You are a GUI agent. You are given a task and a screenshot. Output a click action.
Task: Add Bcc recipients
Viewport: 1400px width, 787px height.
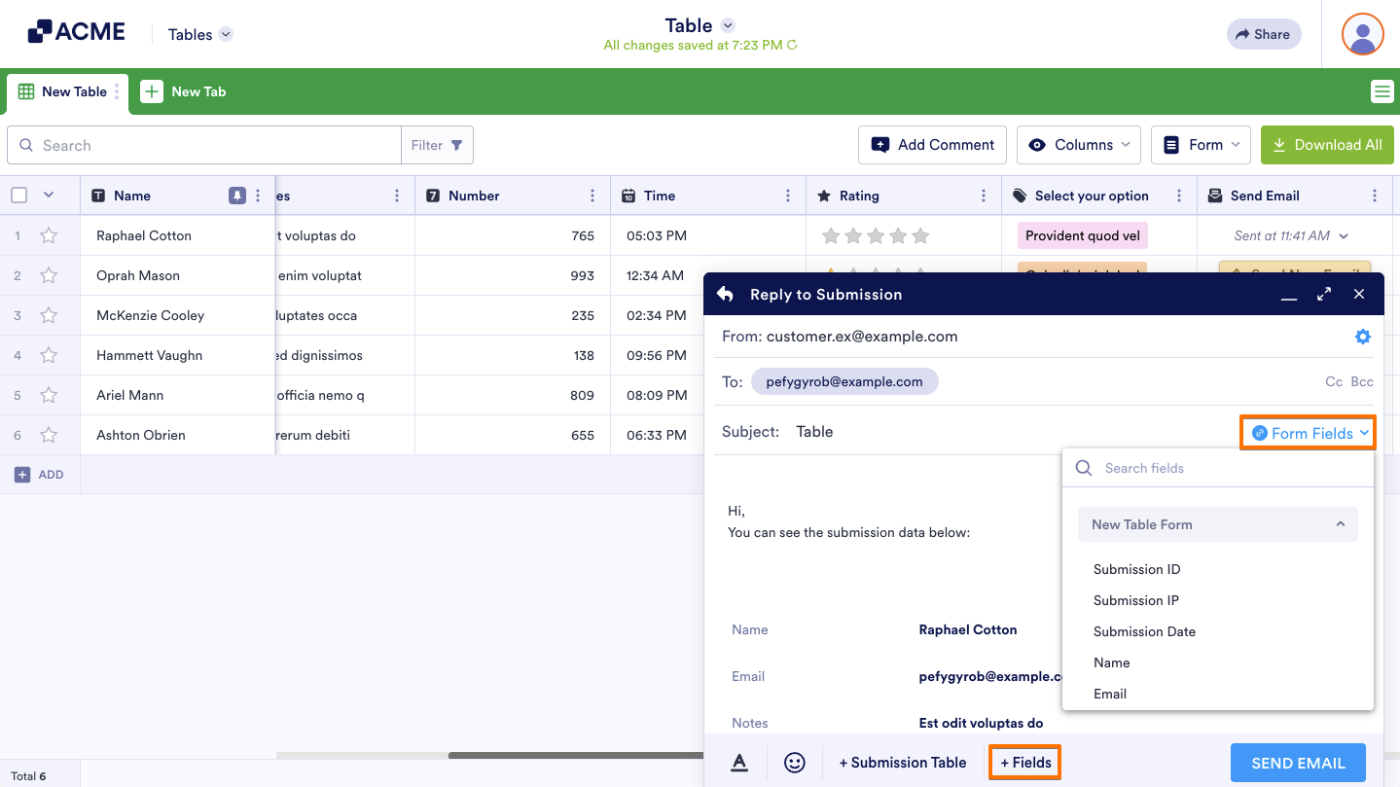point(1362,381)
